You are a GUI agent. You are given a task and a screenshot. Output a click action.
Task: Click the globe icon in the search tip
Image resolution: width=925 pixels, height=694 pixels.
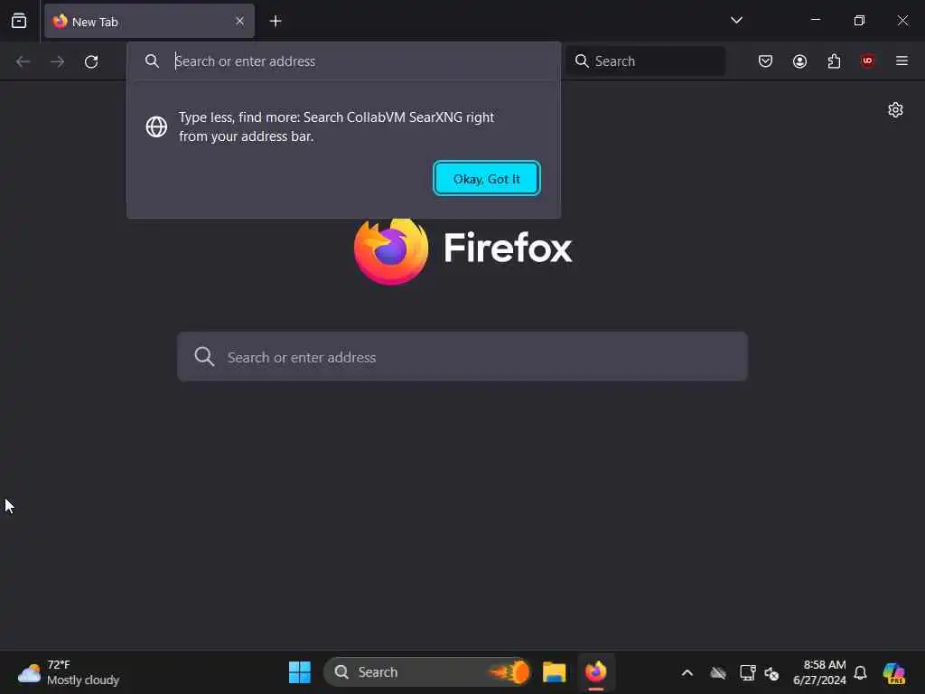tap(156, 127)
